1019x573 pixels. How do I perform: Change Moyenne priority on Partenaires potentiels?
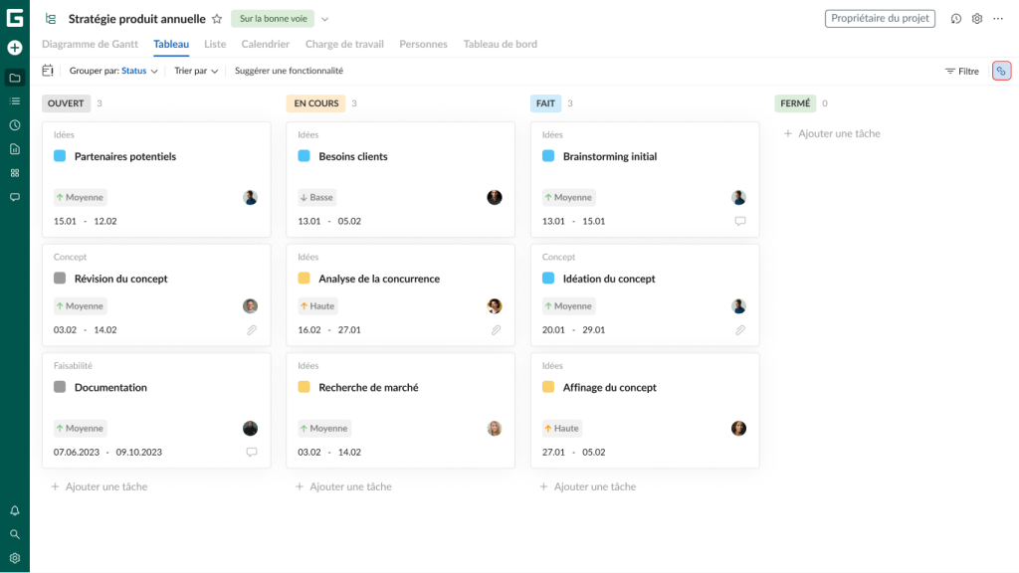tap(80, 198)
